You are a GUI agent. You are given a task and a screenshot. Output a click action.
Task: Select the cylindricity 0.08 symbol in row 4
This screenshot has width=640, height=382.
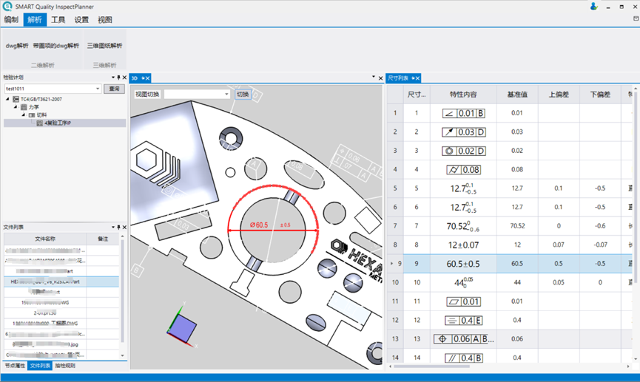pos(463,170)
